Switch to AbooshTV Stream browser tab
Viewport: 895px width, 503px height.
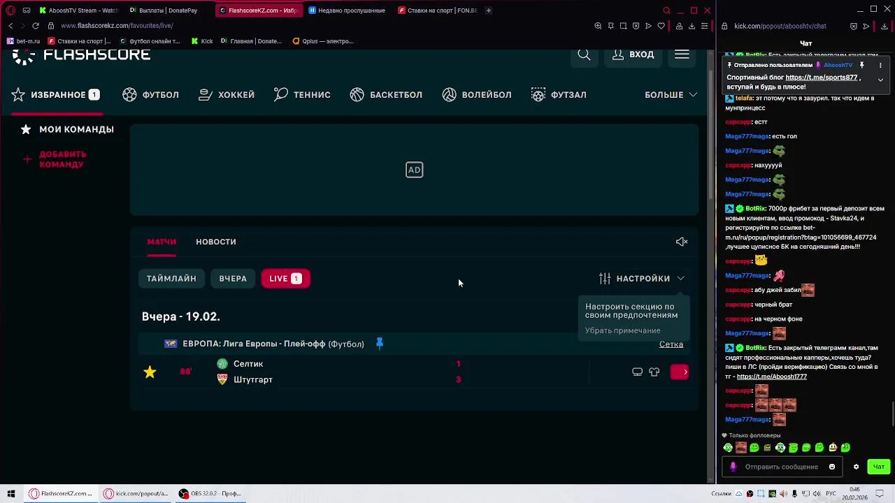click(79, 10)
